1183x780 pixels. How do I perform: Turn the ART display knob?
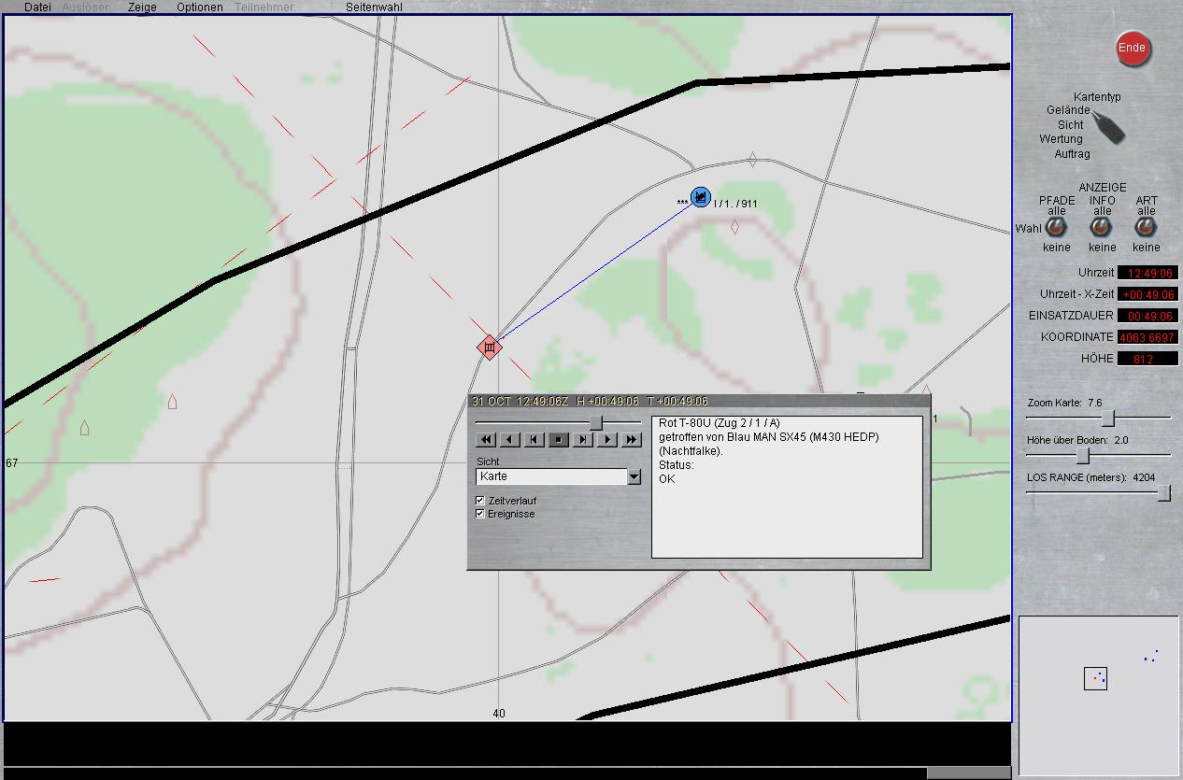click(x=1146, y=228)
